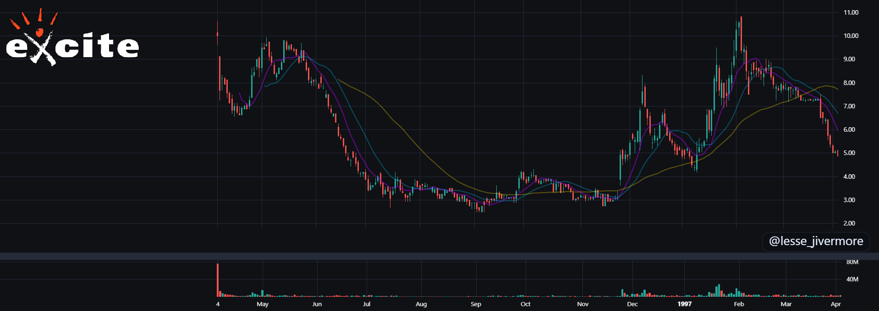Screen dimensions: 879x311
Task: Click the 9.00 price axis label
Action: click(x=849, y=59)
